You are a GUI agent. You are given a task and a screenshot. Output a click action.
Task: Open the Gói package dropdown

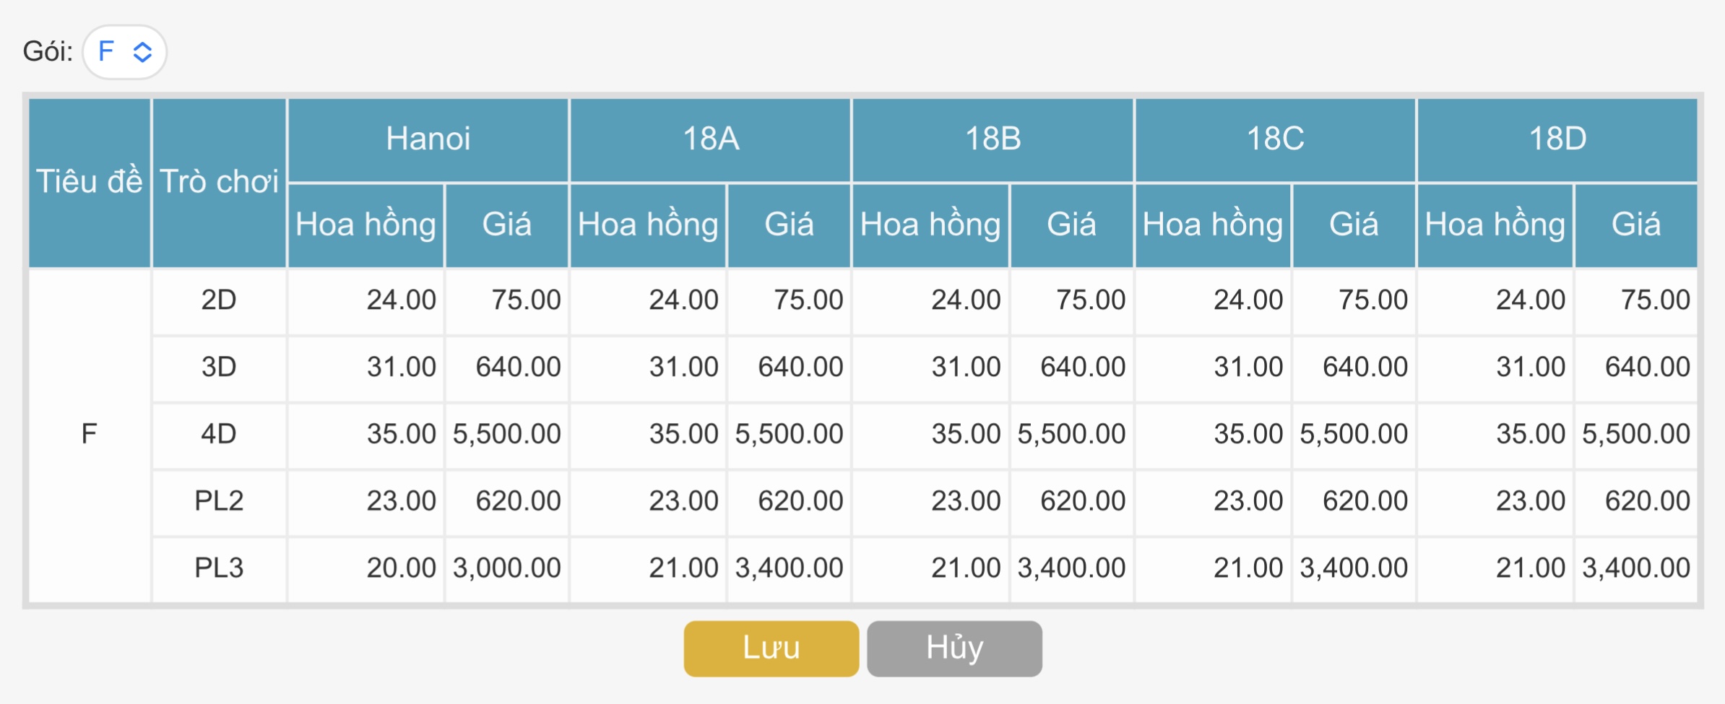pyautogui.click(x=125, y=52)
